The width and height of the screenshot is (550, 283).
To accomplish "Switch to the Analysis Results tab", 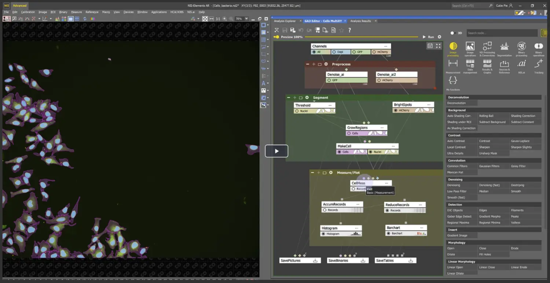I will click(x=360, y=21).
